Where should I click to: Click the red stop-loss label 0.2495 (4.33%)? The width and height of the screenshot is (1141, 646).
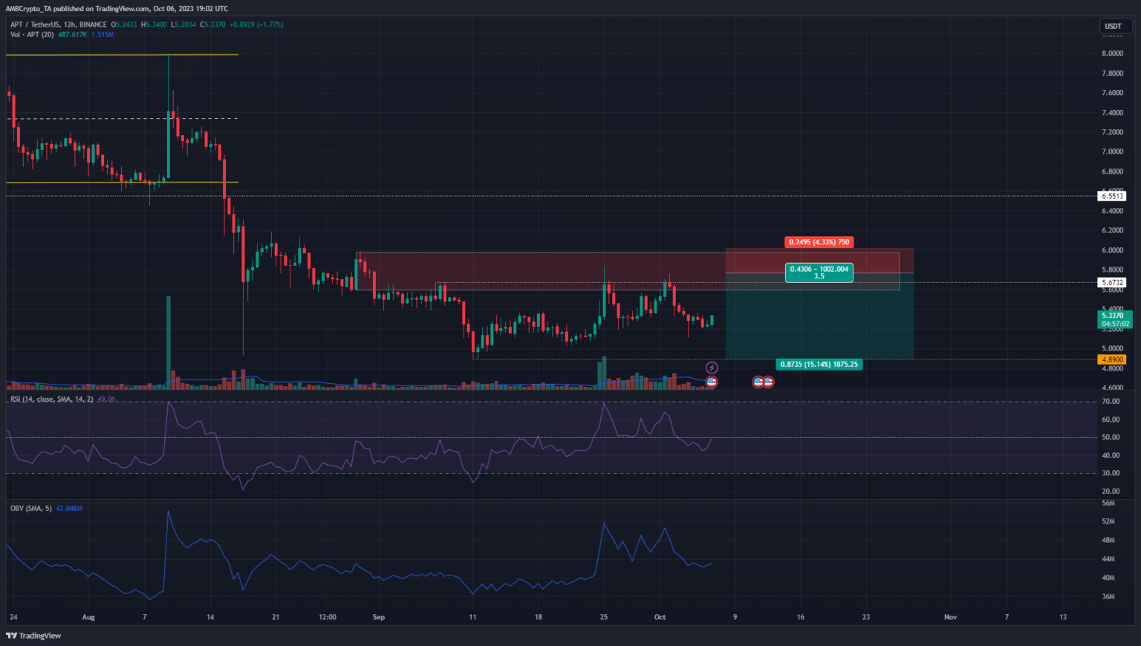[x=819, y=242]
